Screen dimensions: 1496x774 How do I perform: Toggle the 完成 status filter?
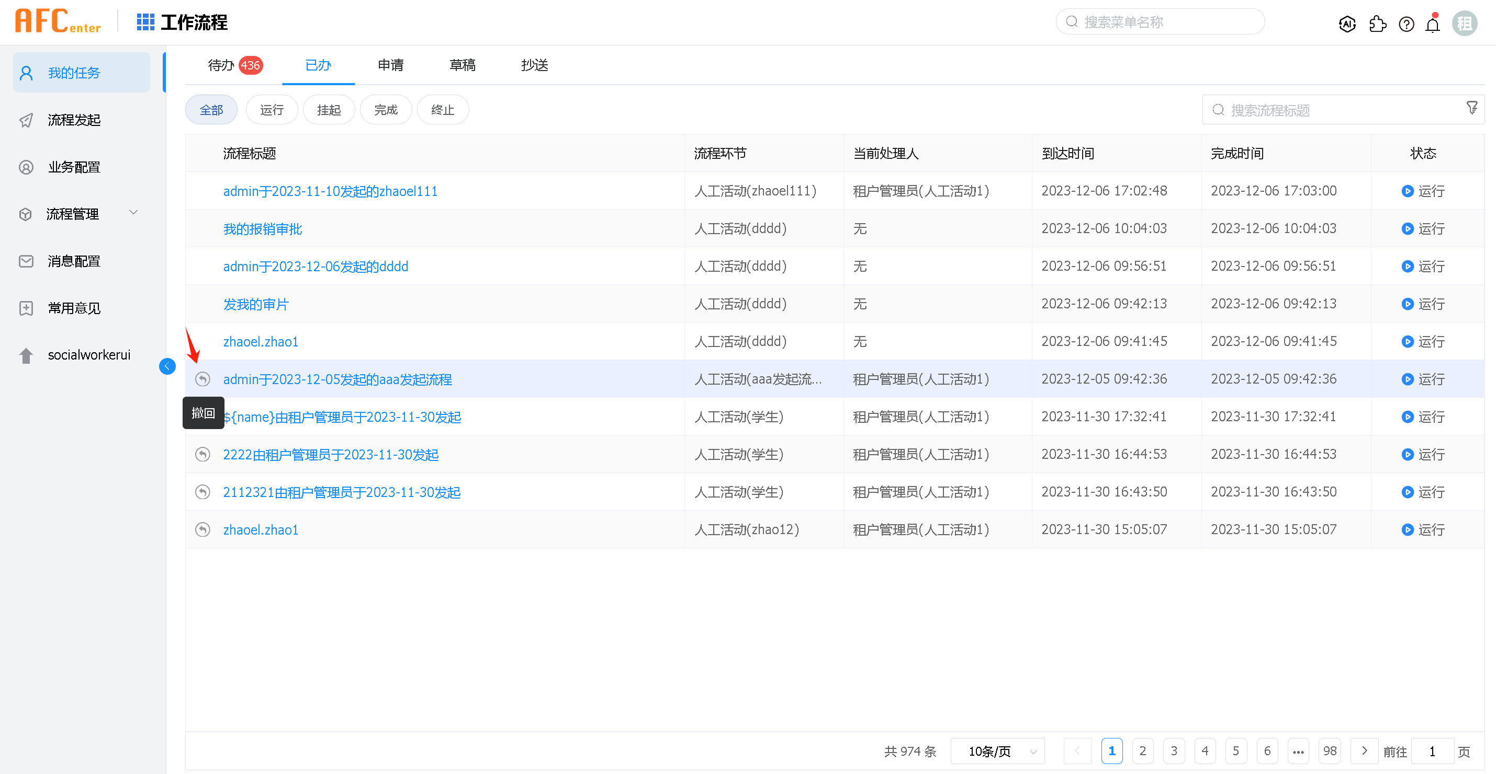[386, 109]
